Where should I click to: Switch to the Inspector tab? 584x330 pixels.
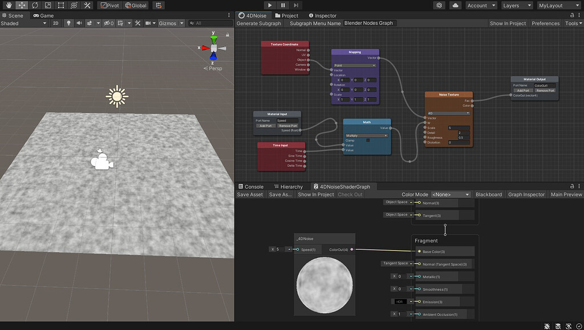[x=323, y=15]
